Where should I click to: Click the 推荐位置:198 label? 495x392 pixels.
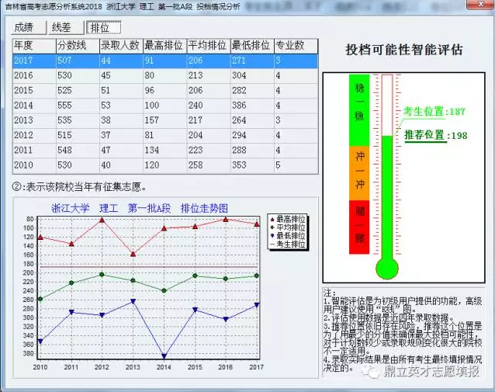[x=436, y=136]
